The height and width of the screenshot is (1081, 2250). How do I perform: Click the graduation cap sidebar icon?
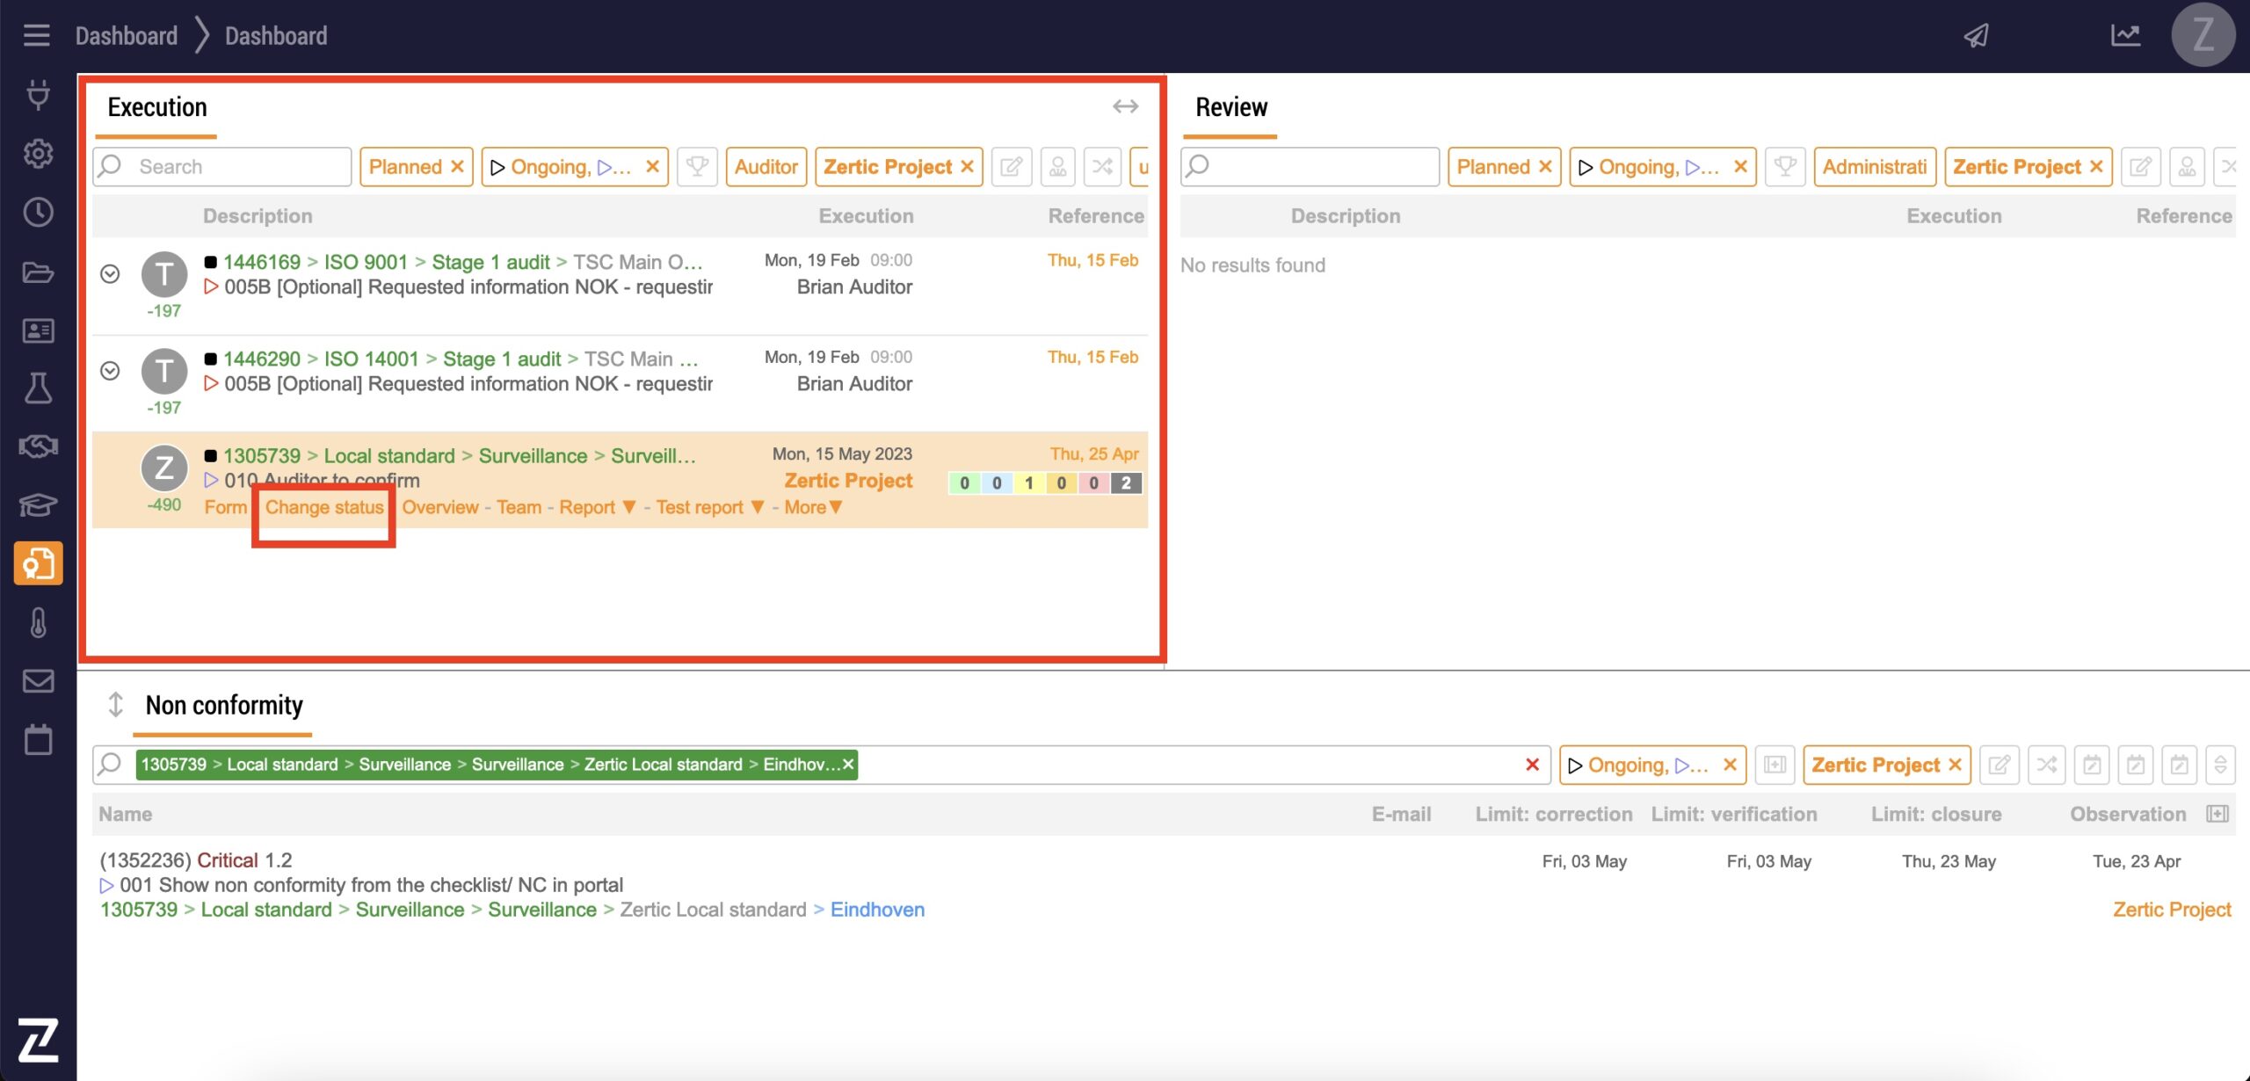tap(38, 504)
